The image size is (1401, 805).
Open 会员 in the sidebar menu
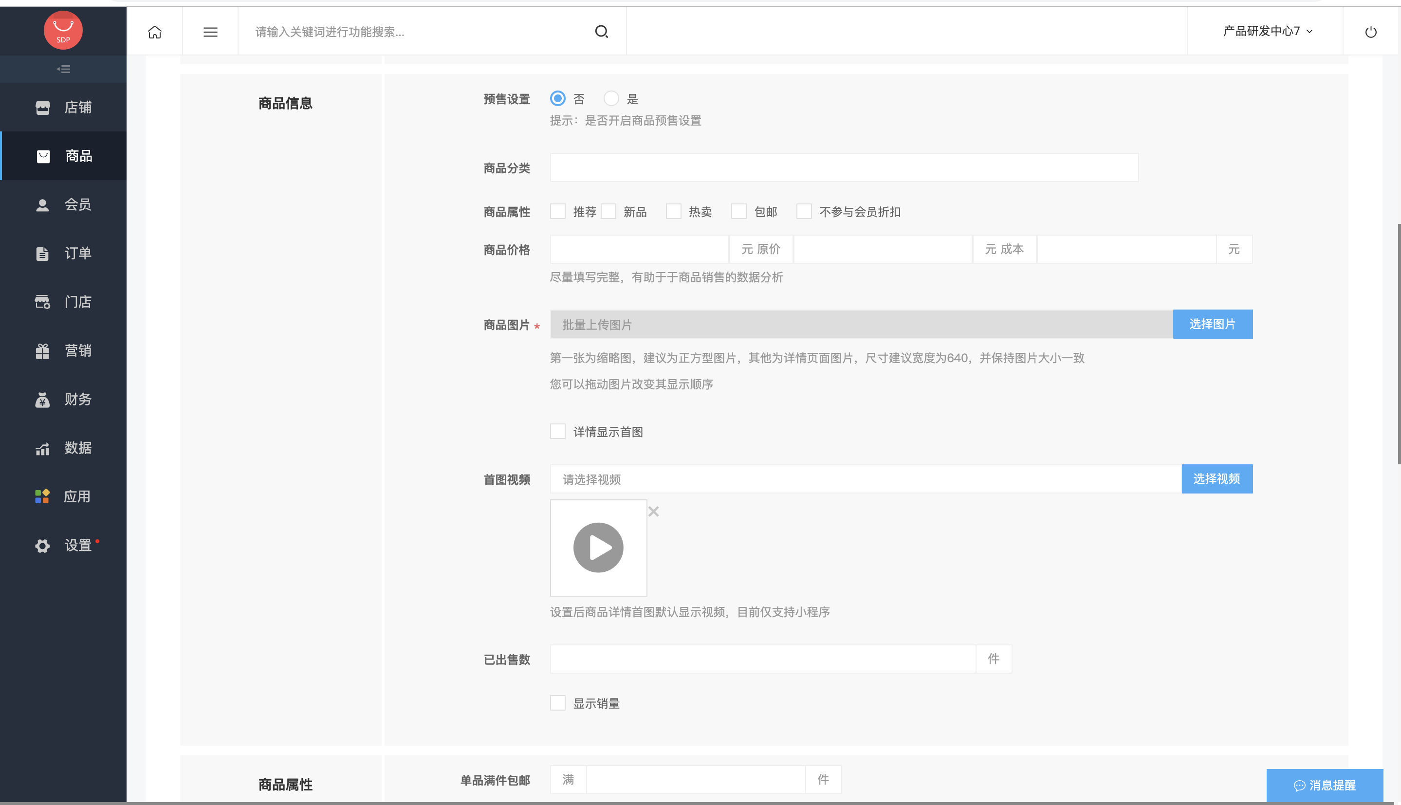[x=63, y=204]
